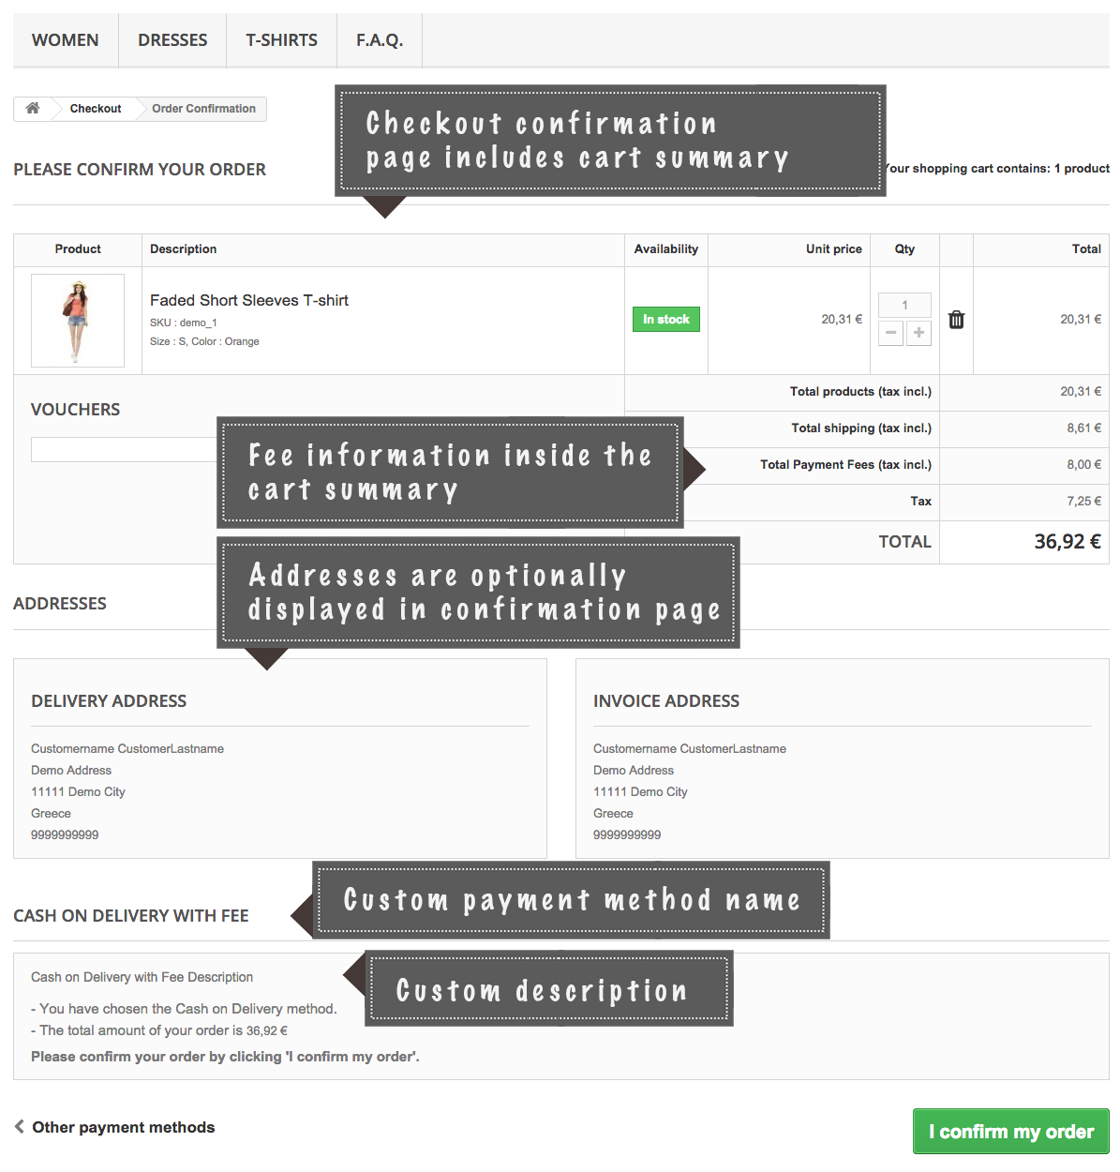The height and width of the screenshot is (1172, 1120).
Task: Switch to the T-SHIRTS tab
Action: coord(280,39)
